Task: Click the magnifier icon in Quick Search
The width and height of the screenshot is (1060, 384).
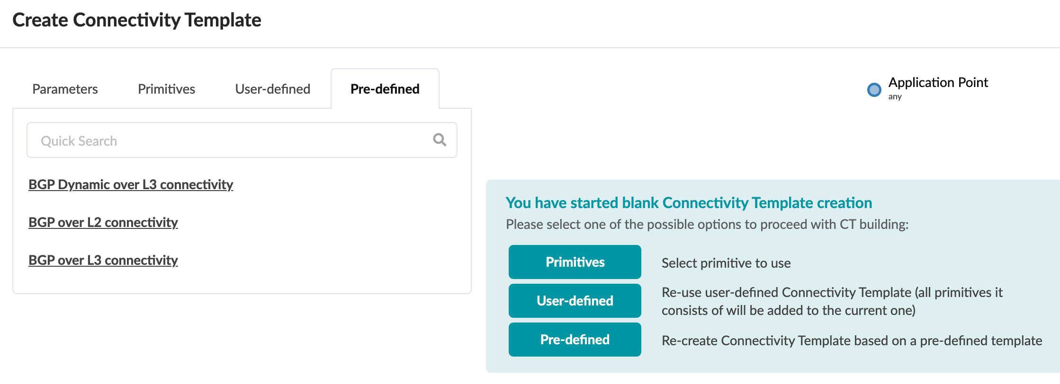Action: pyautogui.click(x=440, y=140)
